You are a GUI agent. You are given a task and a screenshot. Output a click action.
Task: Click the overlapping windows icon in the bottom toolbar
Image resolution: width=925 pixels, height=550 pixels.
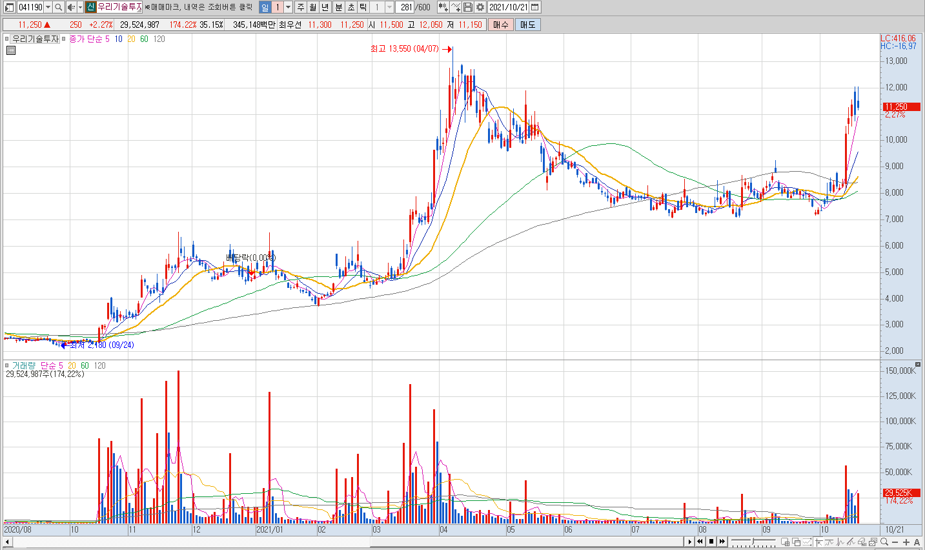point(797,542)
